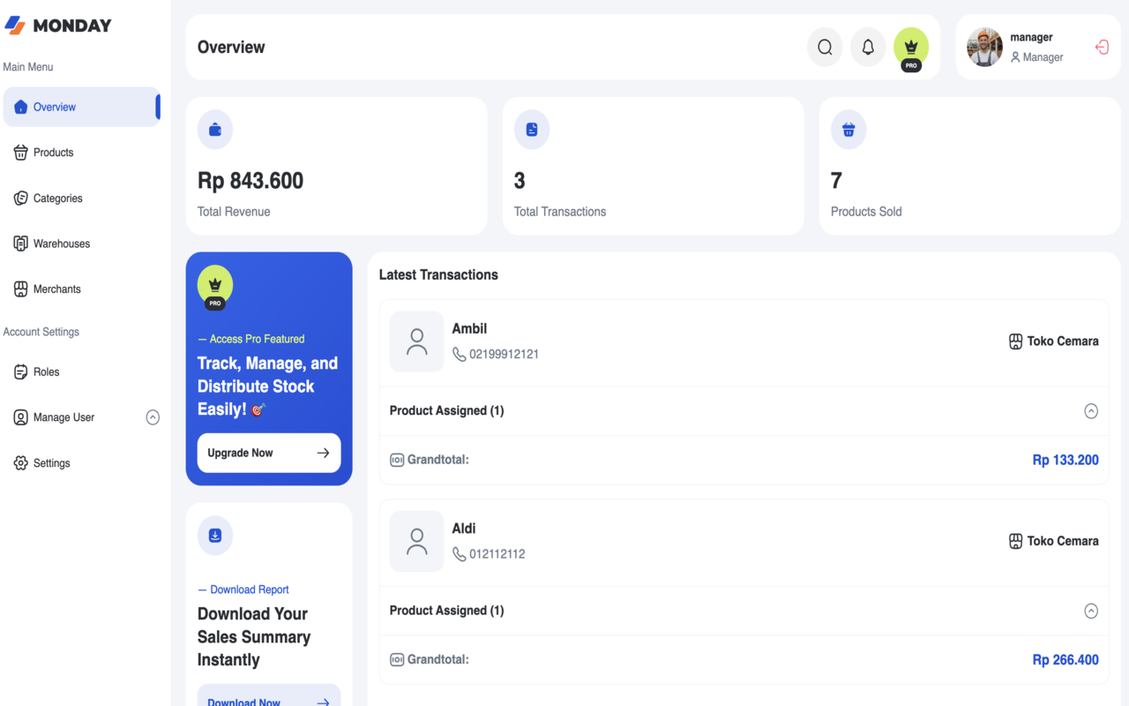Open the Merchants section
Viewport: 1129px width, 706px height.
pos(56,289)
